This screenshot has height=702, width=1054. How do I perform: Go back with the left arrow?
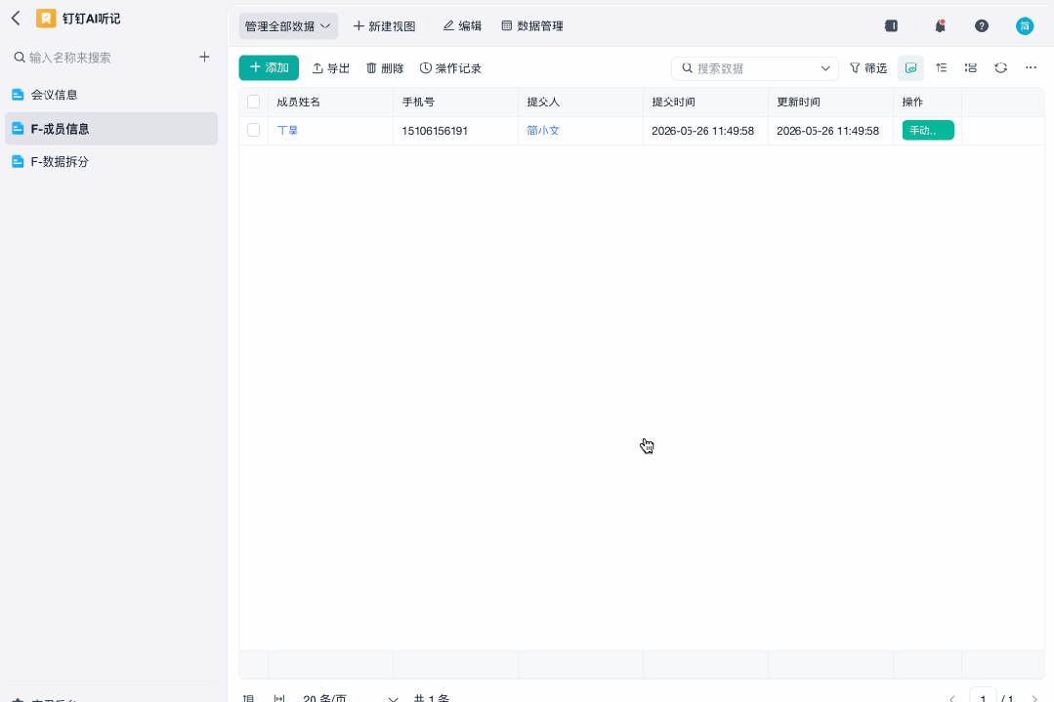[x=17, y=19]
